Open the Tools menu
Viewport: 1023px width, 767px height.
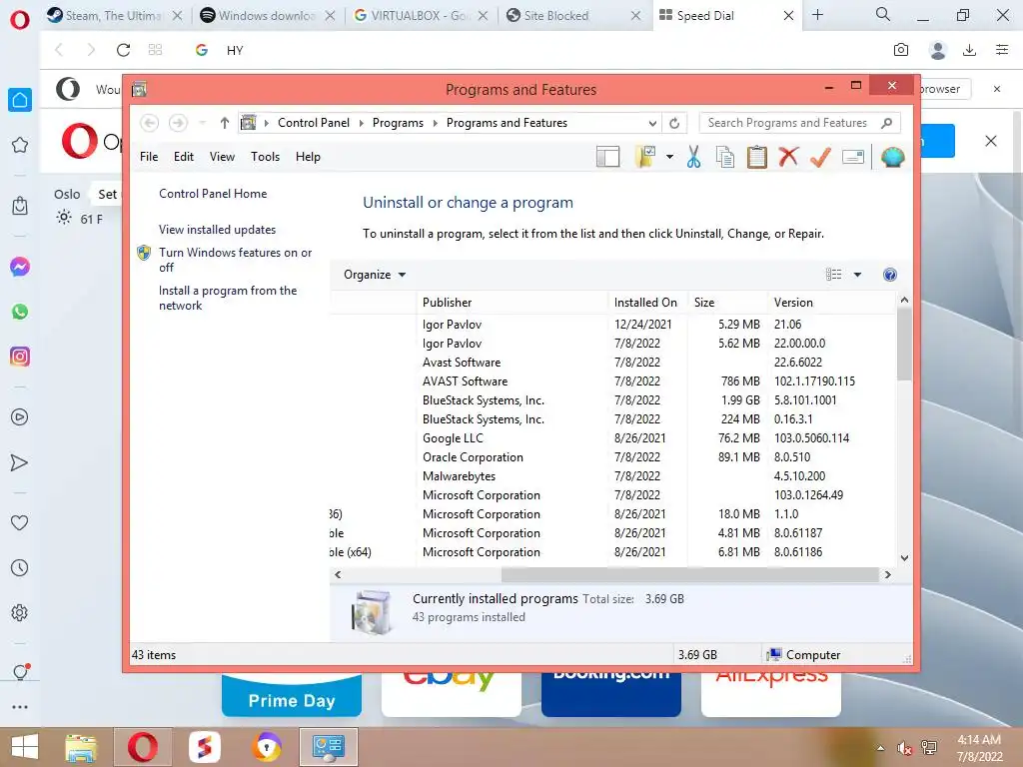pyautogui.click(x=265, y=157)
